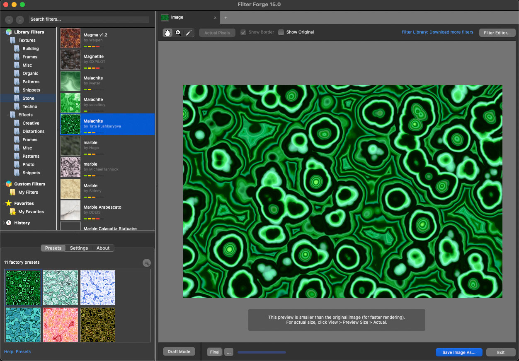The width and height of the screenshot is (519, 361).
Task: Close the Image tab
Action: (215, 18)
